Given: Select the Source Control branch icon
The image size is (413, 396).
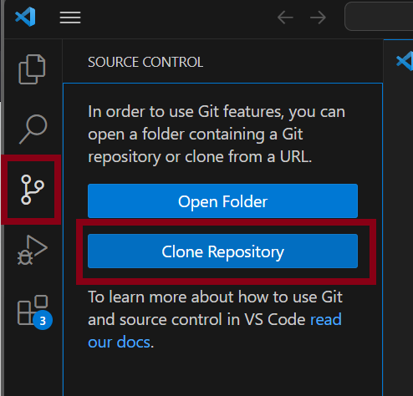Looking at the screenshot, I should [x=32, y=190].
